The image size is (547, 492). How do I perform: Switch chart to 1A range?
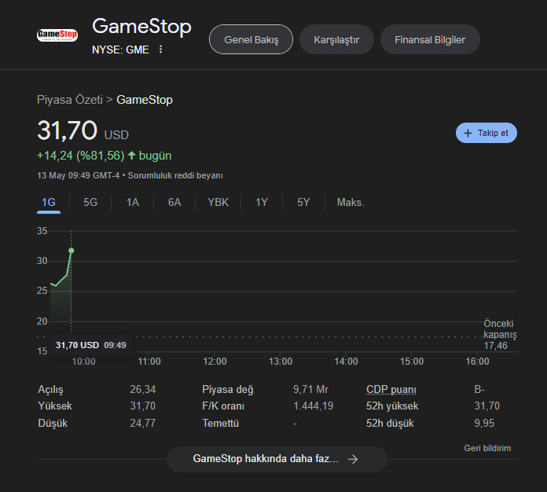(x=133, y=203)
